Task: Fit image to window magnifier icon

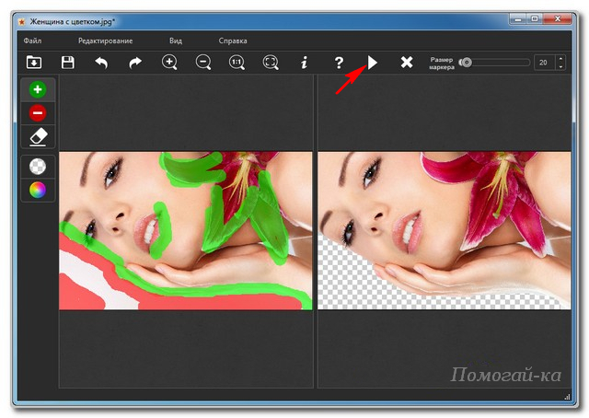Action: (271, 62)
